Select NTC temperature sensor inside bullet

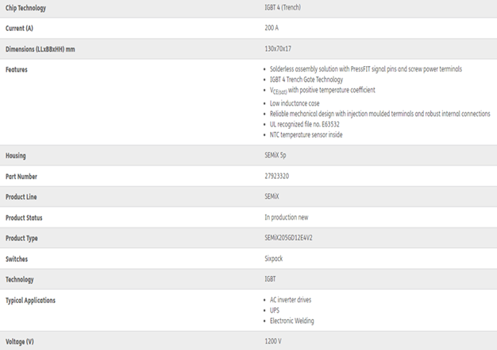coord(306,134)
